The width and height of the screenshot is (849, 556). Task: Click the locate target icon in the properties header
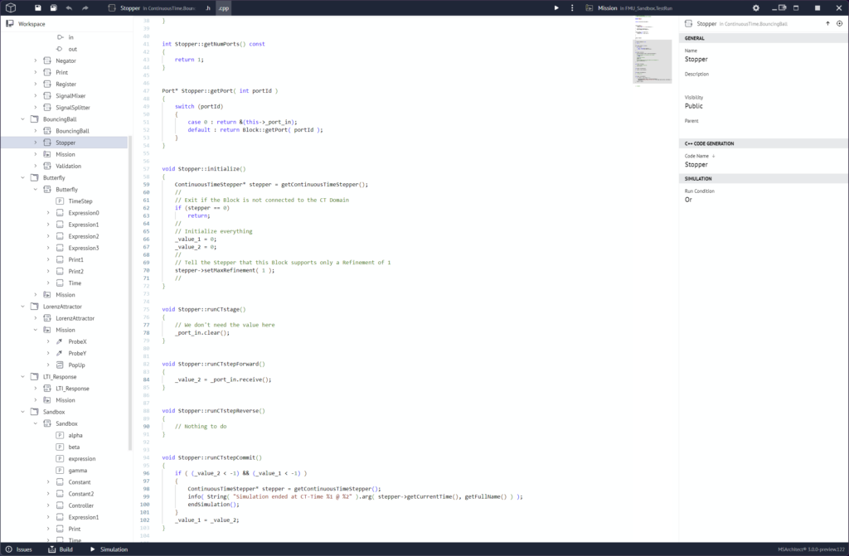(x=839, y=23)
